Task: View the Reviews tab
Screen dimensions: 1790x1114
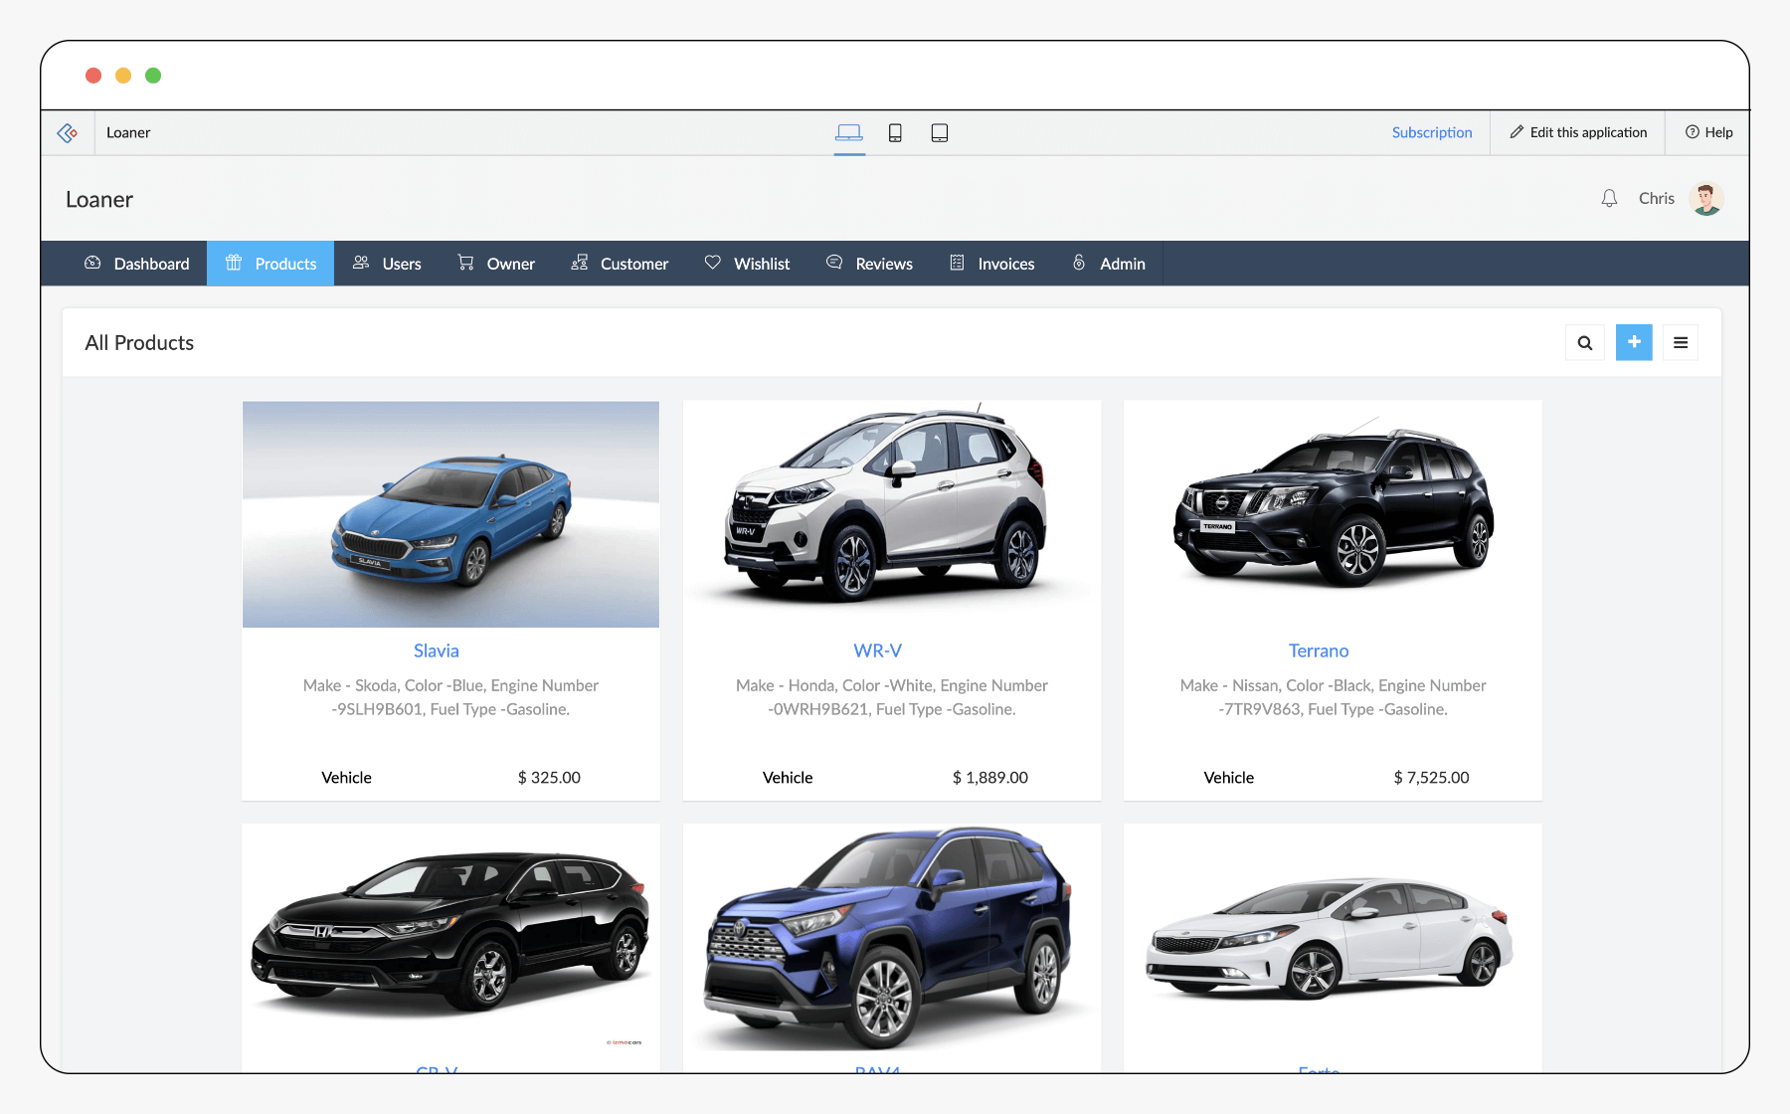Action: [x=869, y=264]
